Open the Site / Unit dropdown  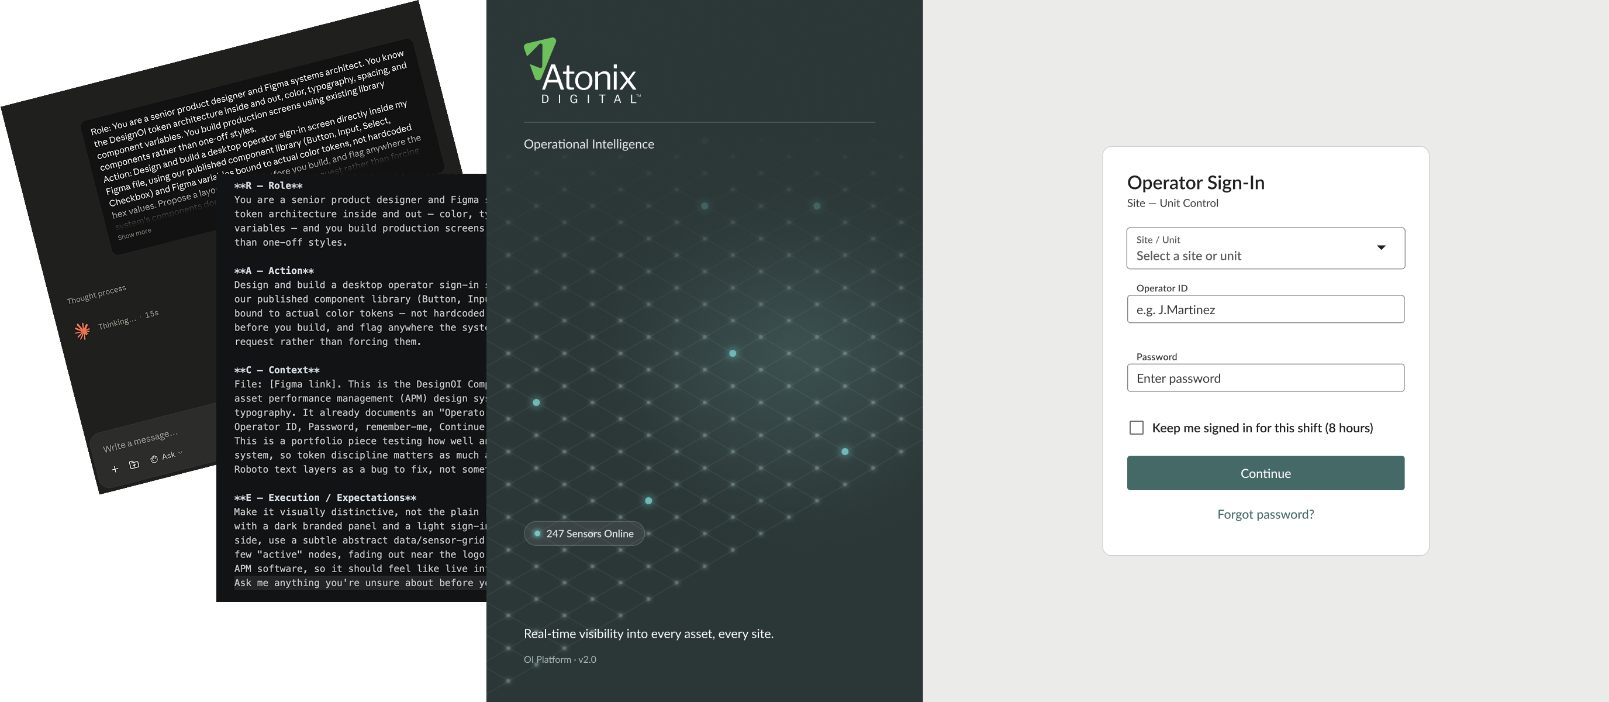click(x=1265, y=248)
